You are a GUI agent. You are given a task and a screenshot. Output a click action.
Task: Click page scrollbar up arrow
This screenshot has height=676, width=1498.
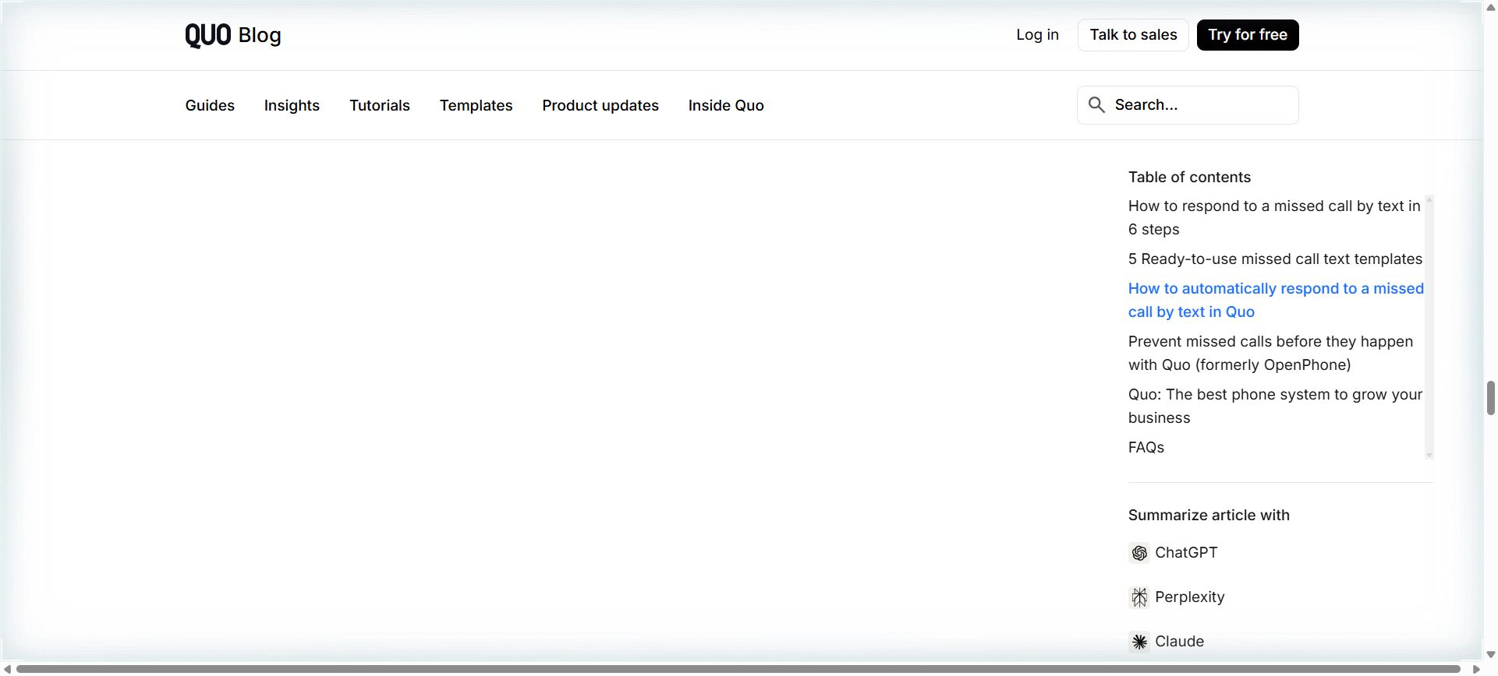(x=1490, y=7)
